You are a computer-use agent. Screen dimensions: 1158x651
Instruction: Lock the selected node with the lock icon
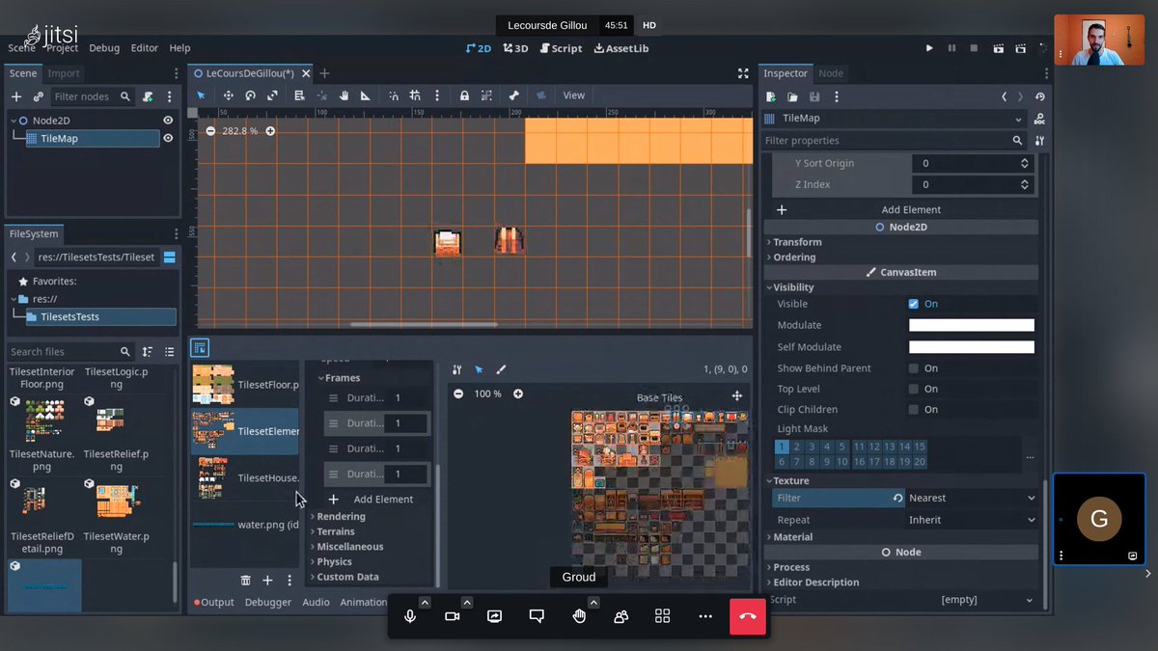(x=464, y=95)
